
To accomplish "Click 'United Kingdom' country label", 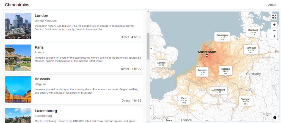I will click(46, 21).
